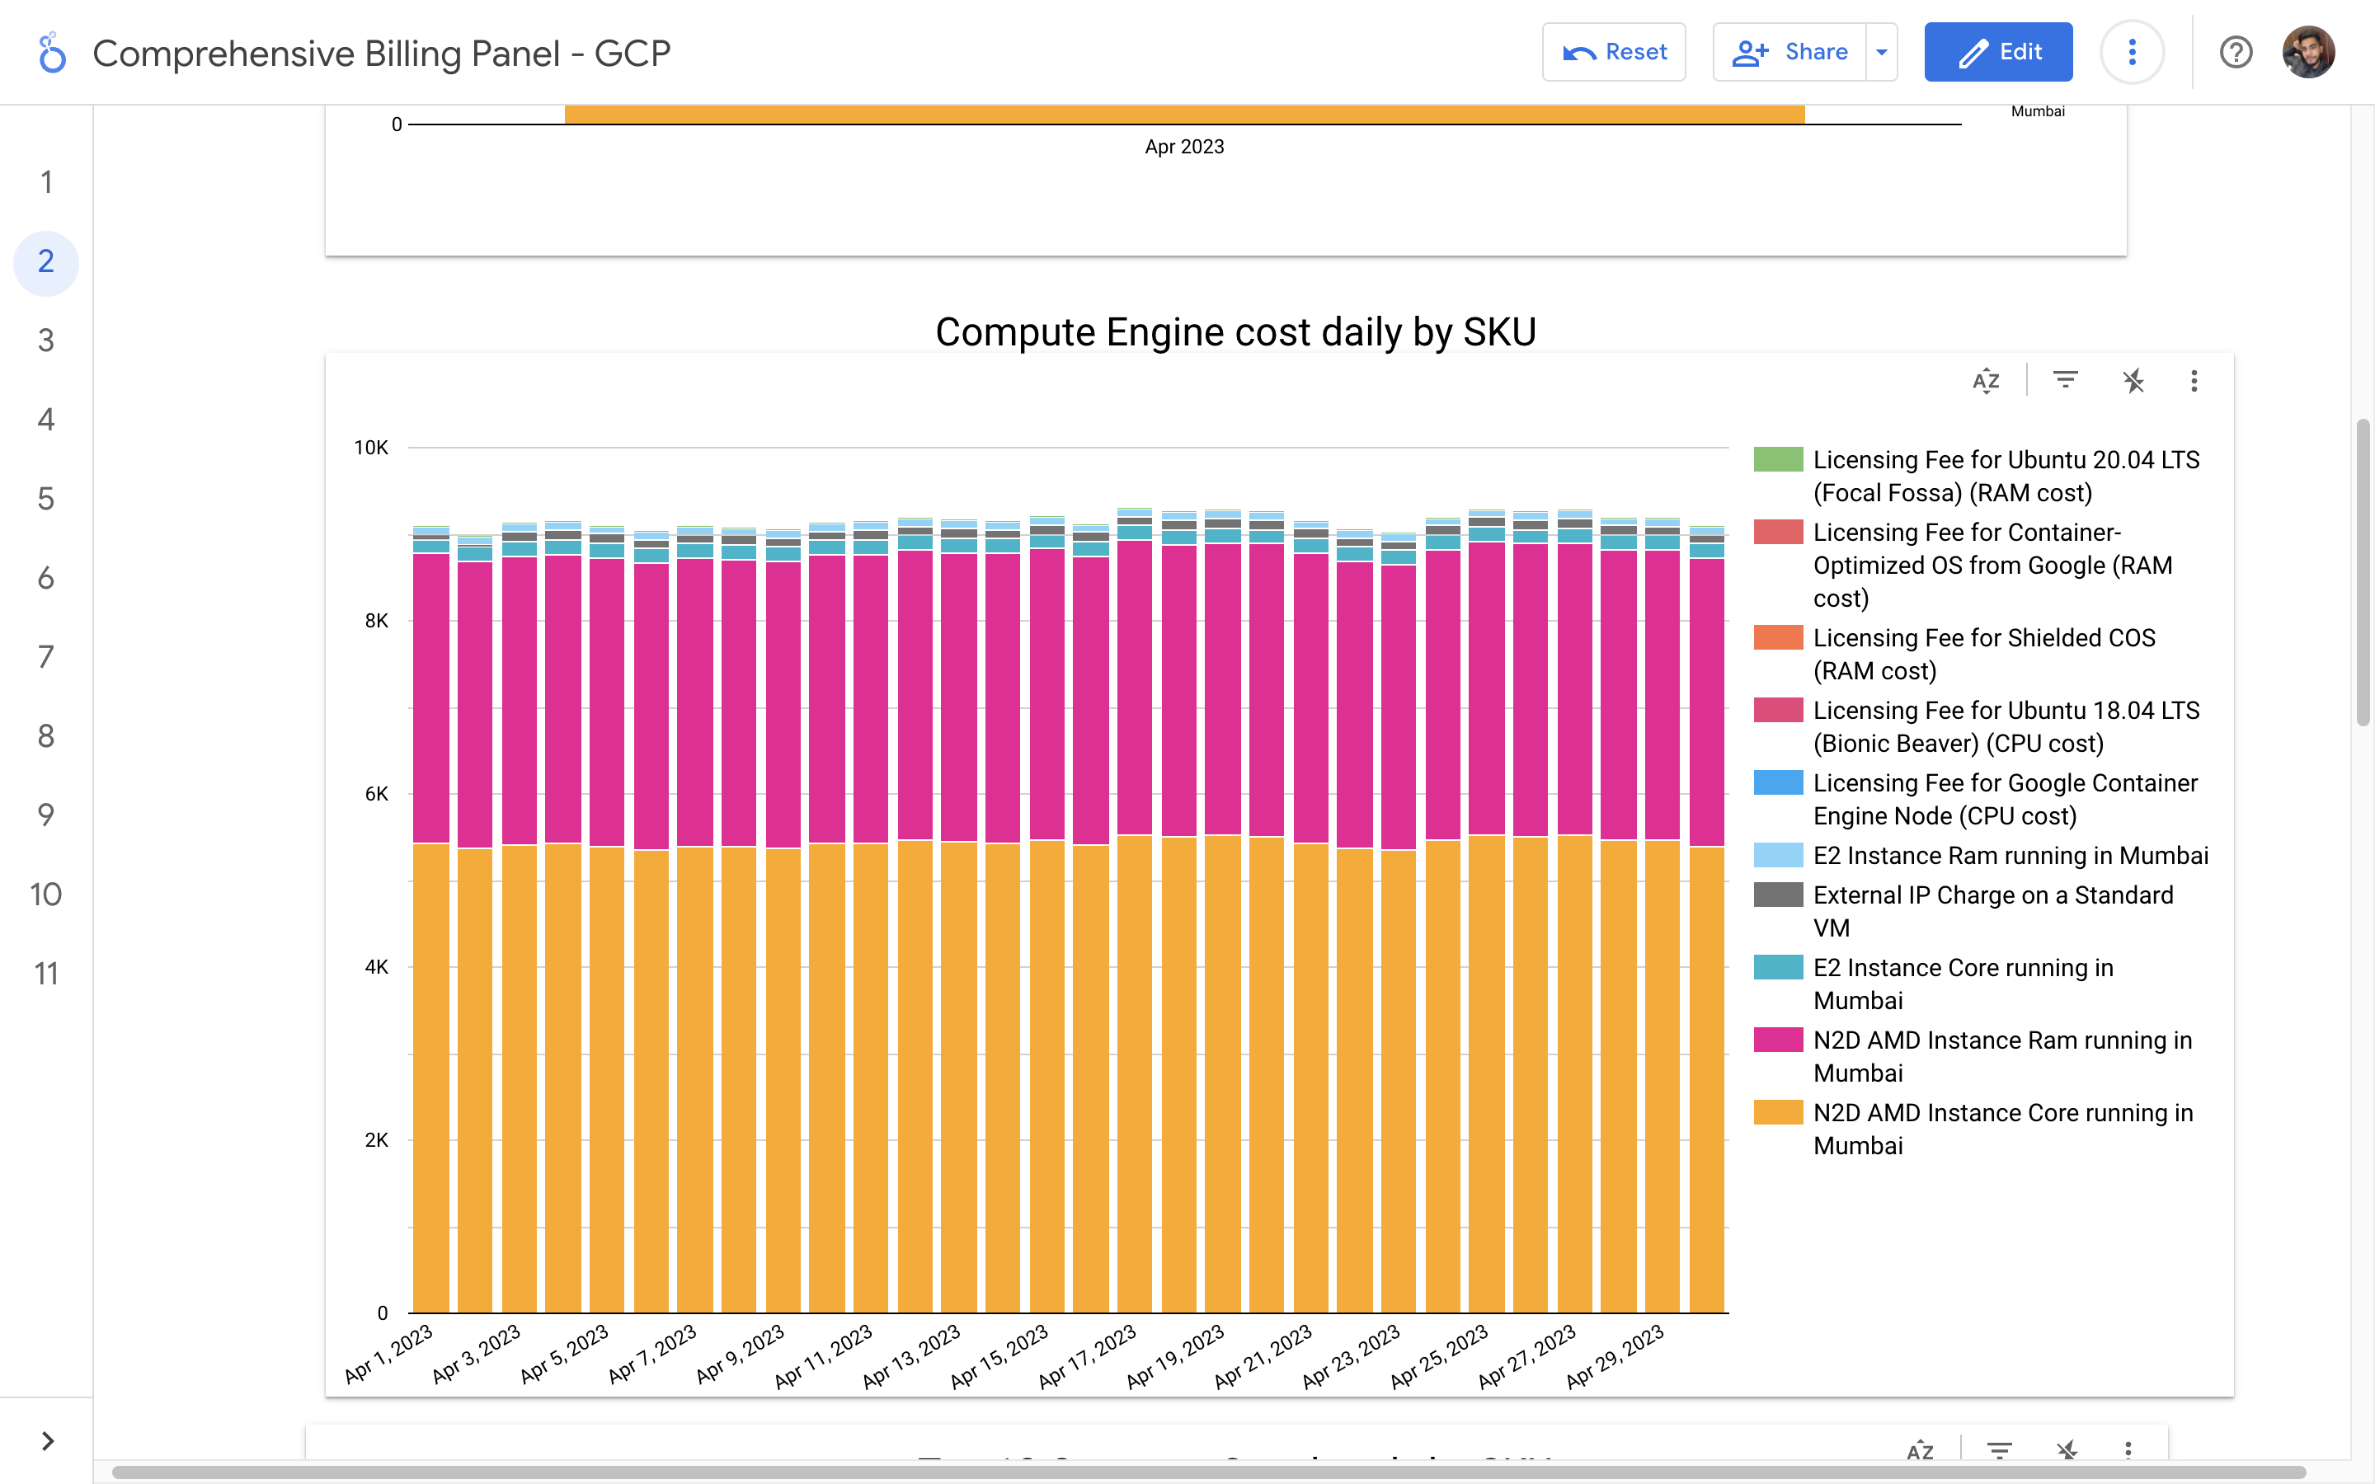Click the N2D AMD Instance Ram legend swatch
2375x1484 pixels.
[x=1777, y=1040]
